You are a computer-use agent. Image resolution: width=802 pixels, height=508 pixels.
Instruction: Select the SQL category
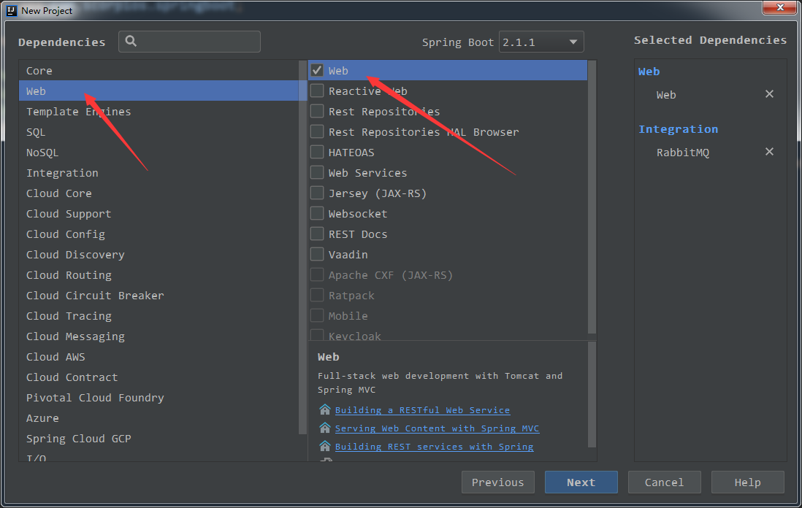159,132
